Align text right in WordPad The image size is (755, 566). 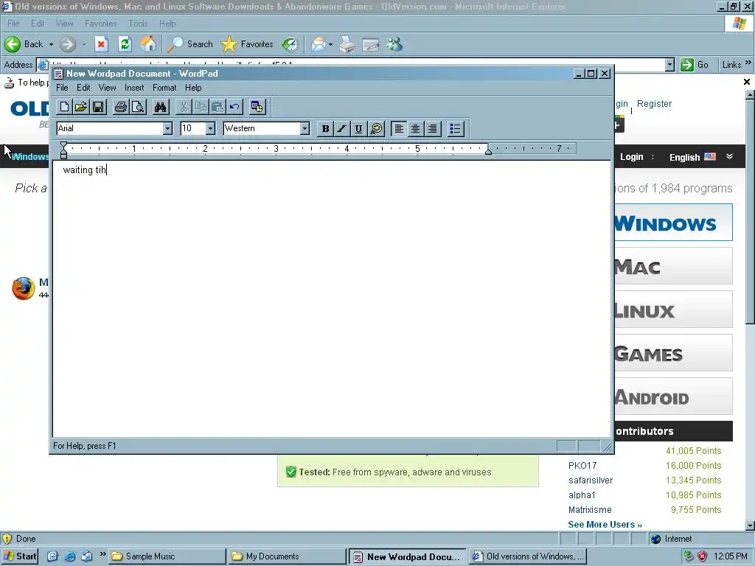[x=432, y=128]
